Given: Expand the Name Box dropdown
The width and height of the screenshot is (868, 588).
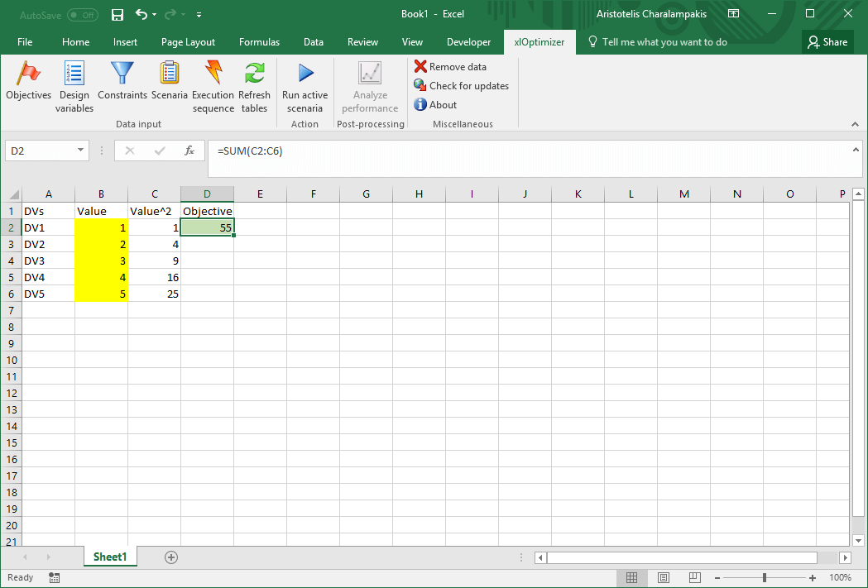Looking at the screenshot, I should (x=81, y=151).
